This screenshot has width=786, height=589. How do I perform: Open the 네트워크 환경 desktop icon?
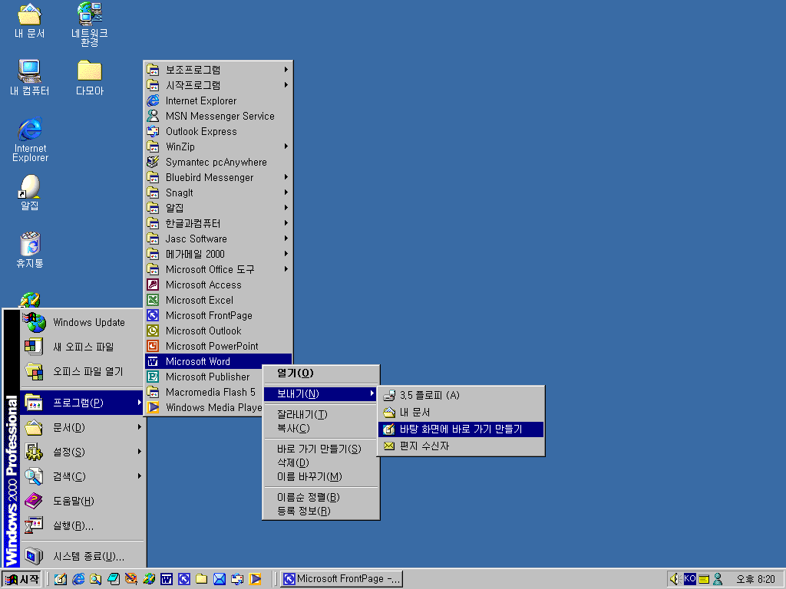[x=89, y=24]
